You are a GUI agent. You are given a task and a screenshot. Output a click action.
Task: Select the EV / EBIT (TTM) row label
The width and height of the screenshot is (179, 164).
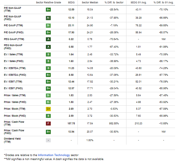pyautogui.click(x=13, y=82)
